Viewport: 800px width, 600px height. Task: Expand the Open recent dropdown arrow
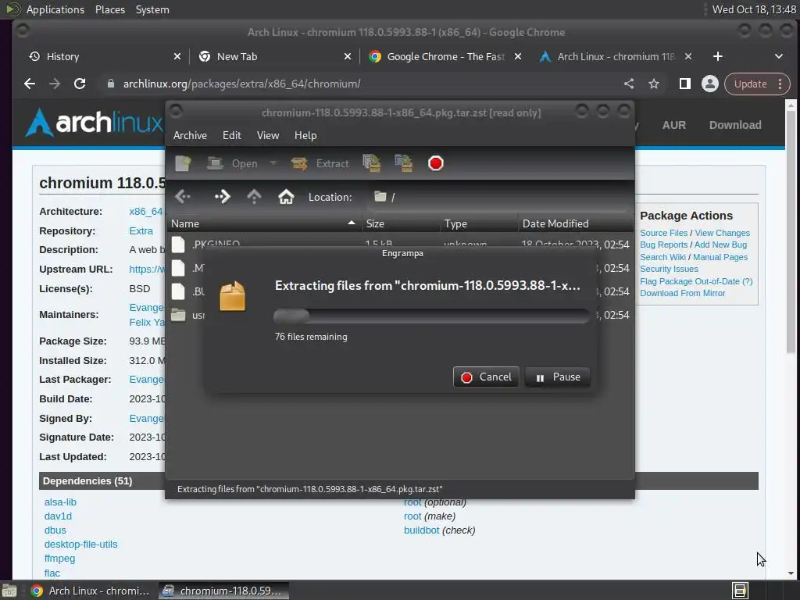[273, 163]
